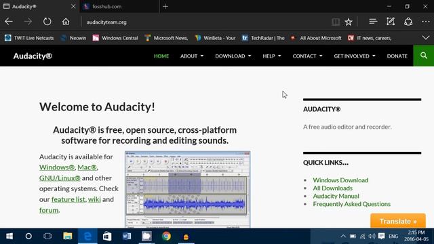The image size is (434, 244).
Task: Expand the GET INVOLVED dropdown menu
Action: (x=355, y=56)
